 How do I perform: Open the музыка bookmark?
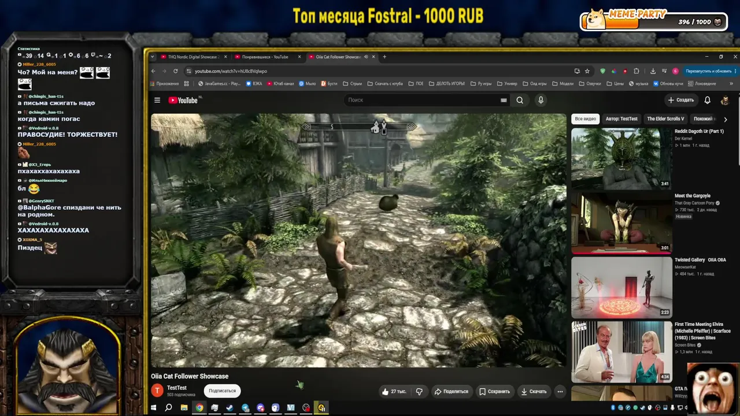(639, 84)
